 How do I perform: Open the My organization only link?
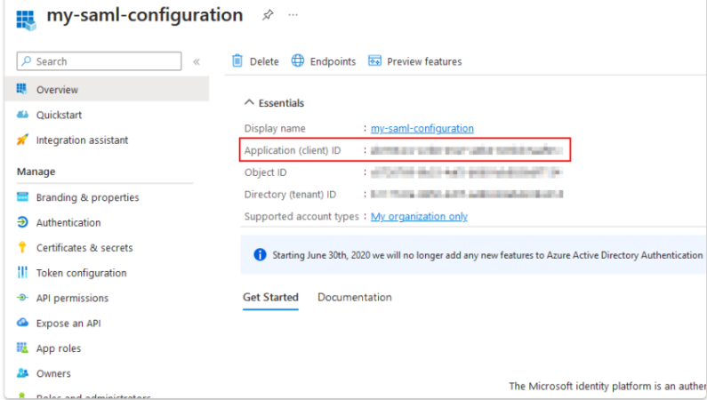[419, 217]
